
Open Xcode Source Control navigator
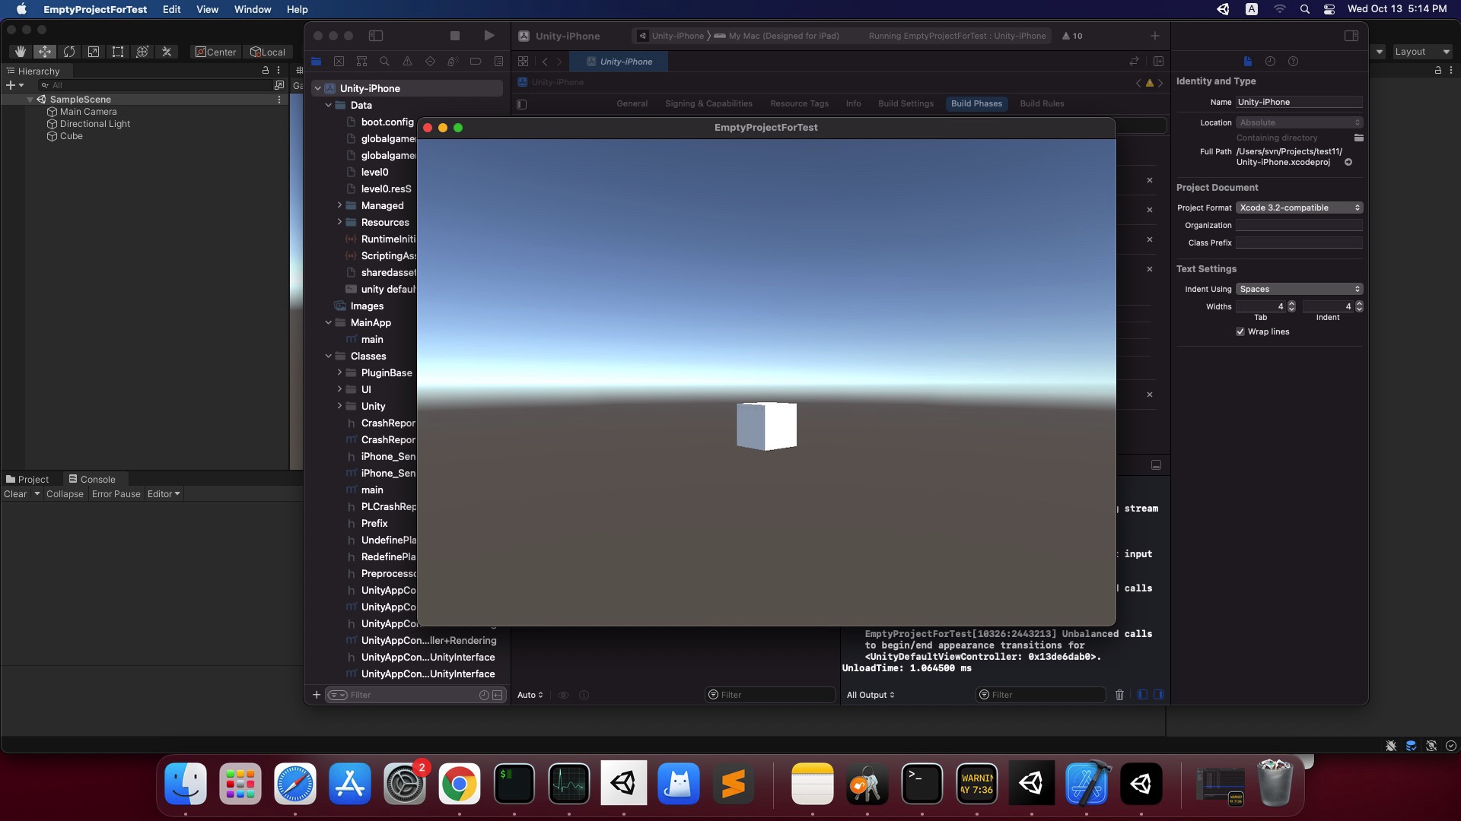pos(339,62)
